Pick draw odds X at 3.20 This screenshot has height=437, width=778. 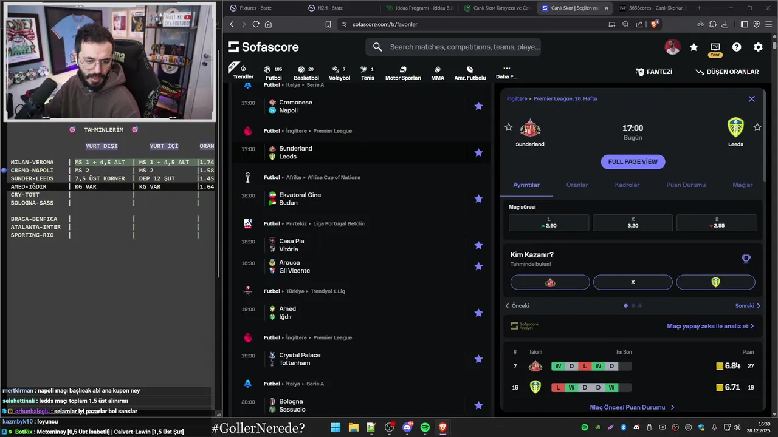(633, 223)
